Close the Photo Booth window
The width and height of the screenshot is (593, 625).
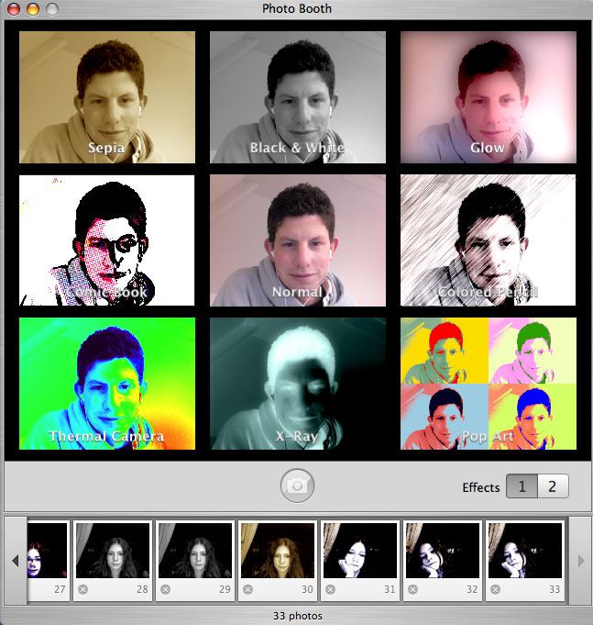click(14, 9)
